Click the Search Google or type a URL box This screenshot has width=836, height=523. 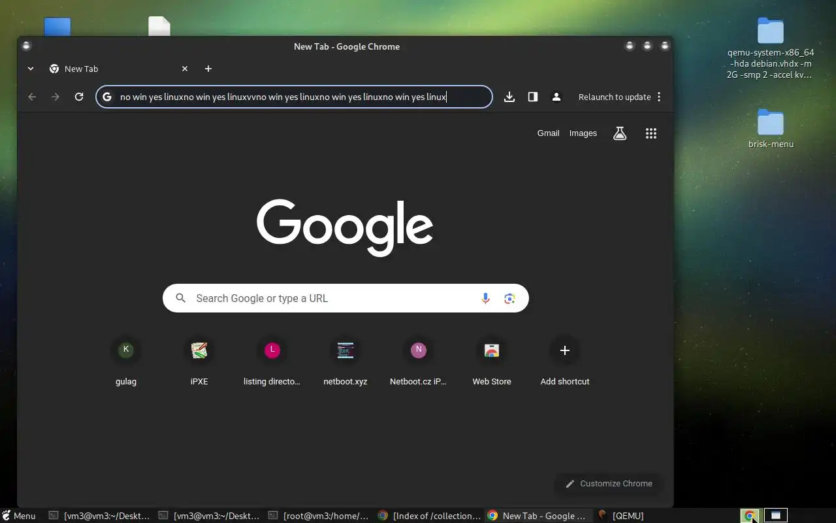click(346, 298)
